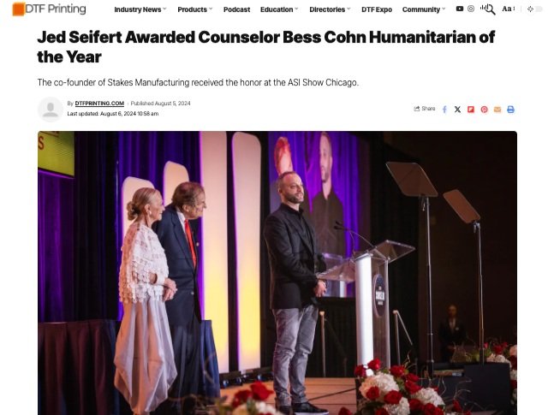554x415 pixels.
Task: Share the article on X
Action: 457,110
